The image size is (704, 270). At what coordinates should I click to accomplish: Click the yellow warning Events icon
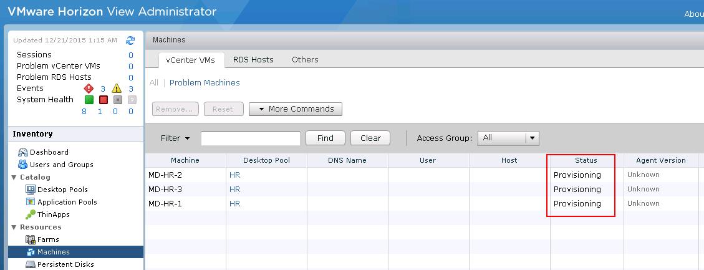coord(116,89)
